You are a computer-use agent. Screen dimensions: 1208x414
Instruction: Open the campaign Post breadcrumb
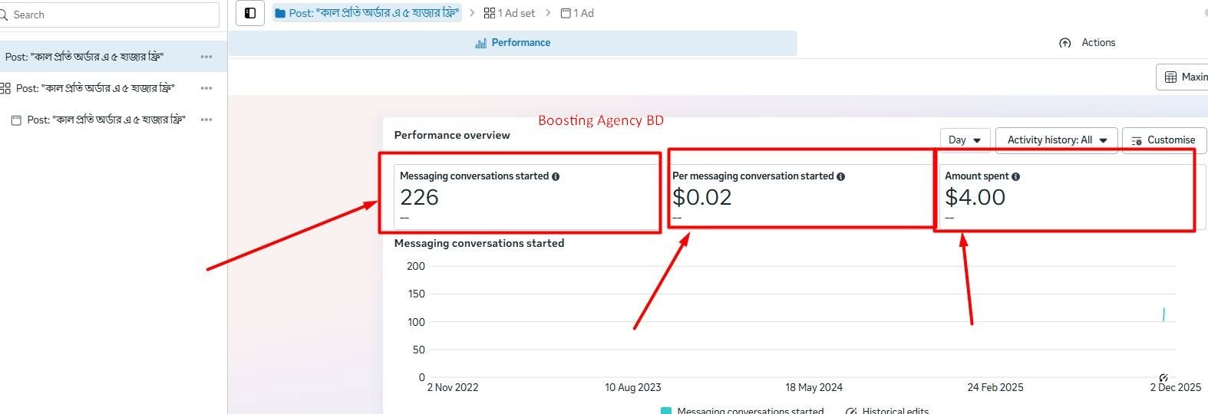click(367, 13)
